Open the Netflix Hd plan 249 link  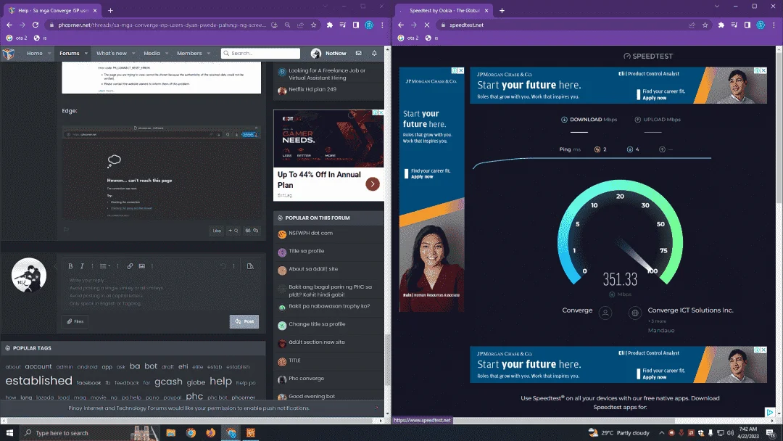[312, 89]
